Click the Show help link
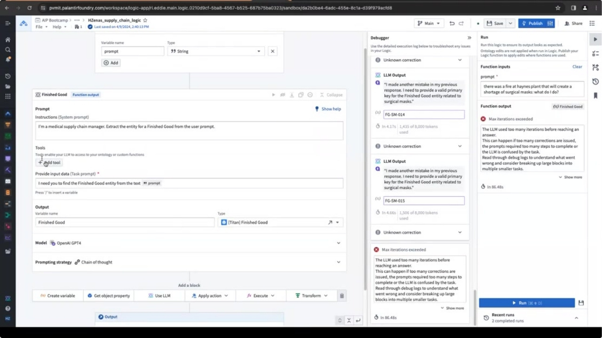Screen dimensions: 602x338 click(x=328, y=109)
